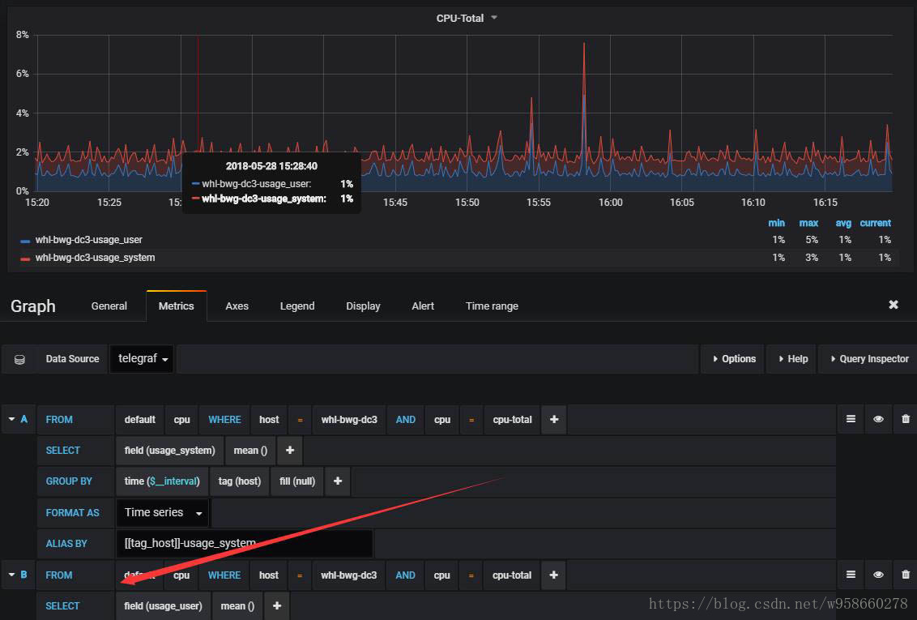Edit whl-bwg-dc3 tag value in query B
917x620 pixels.
coord(348,575)
